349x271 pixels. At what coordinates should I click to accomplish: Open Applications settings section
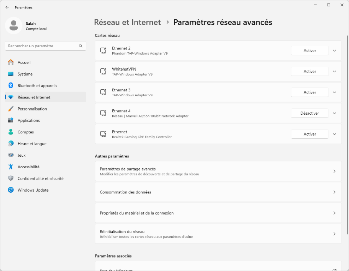(46, 120)
